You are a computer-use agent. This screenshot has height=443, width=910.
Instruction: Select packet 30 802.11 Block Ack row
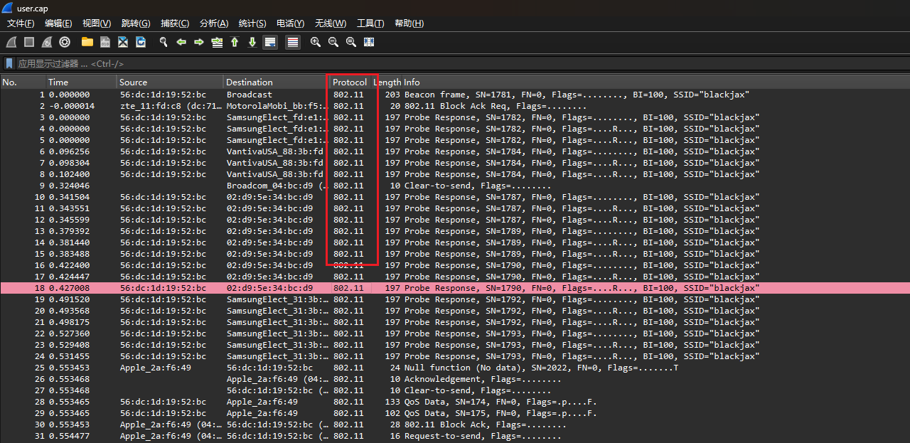[455, 425]
